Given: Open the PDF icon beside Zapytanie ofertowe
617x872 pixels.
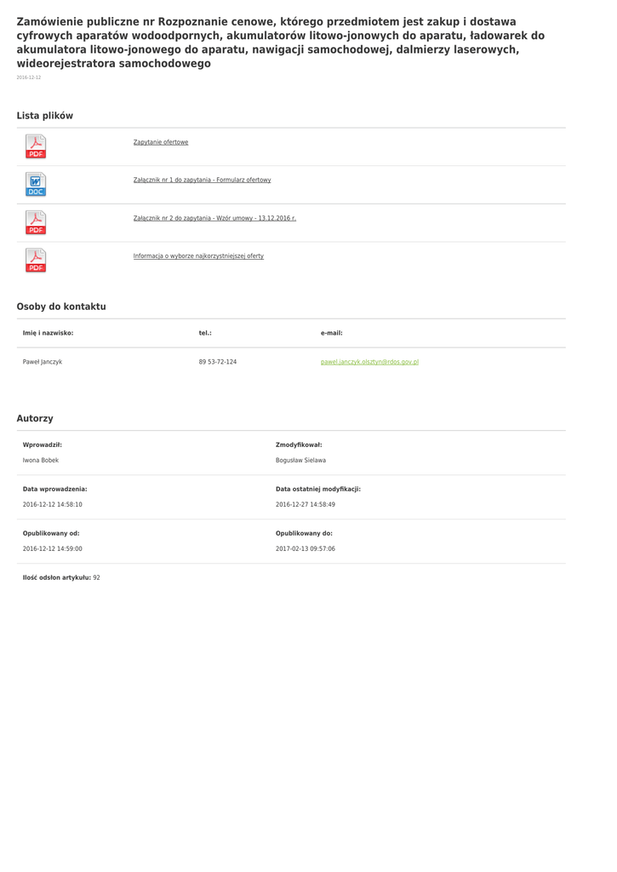Looking at the screenshot, I should [36, 146].
